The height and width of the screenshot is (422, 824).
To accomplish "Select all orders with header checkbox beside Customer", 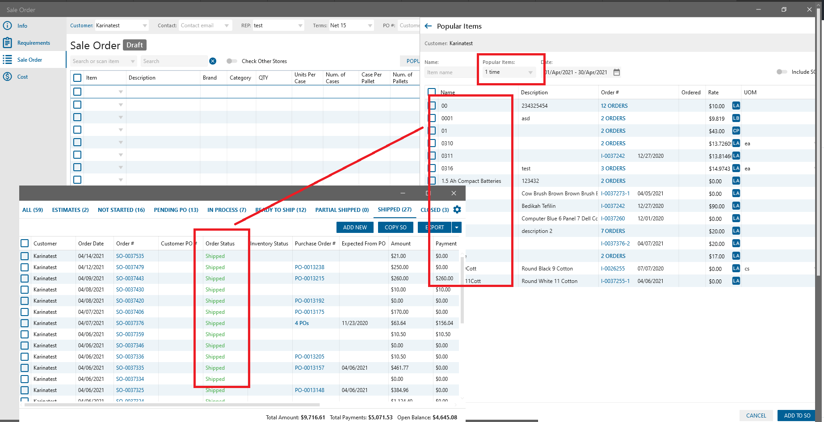I will pos(25,243).
